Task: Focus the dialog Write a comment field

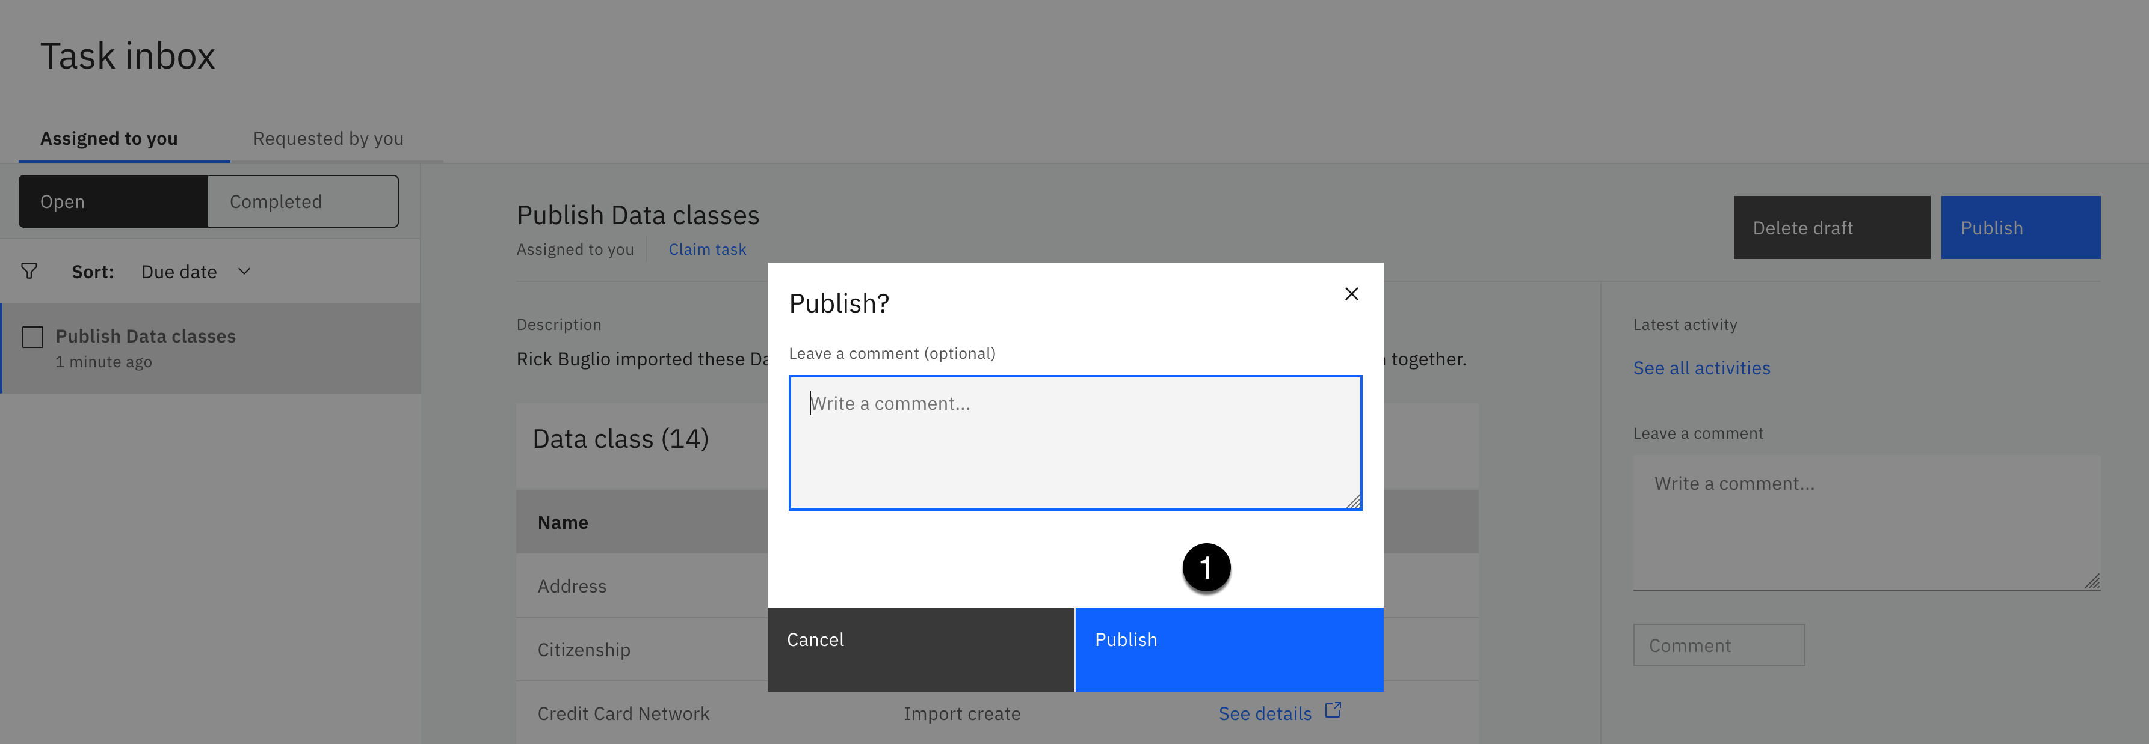Action: [x=1074, y=442]
